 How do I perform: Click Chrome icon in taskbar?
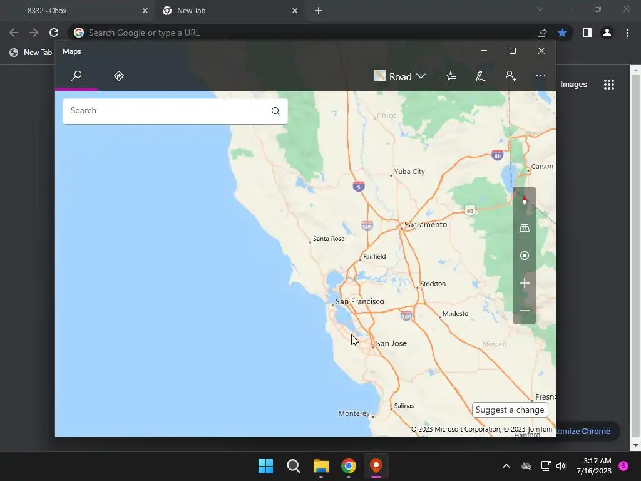(348, 466)
